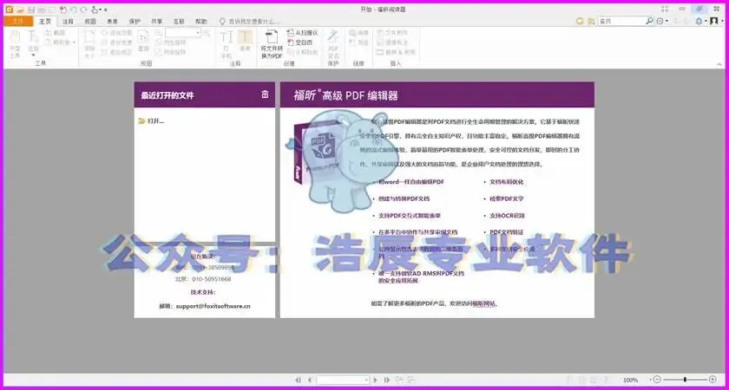Click the 向右旋转 rotate right option
The height and width of the screenshot is (390, 729).
click(171, 52)
